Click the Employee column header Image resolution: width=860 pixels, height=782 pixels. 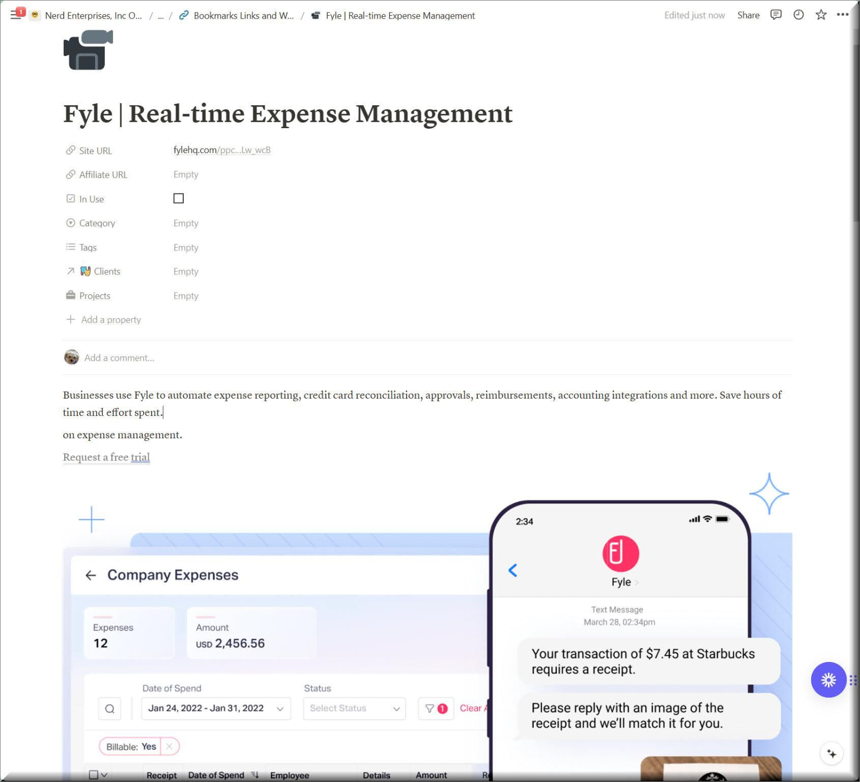point(289,775)
